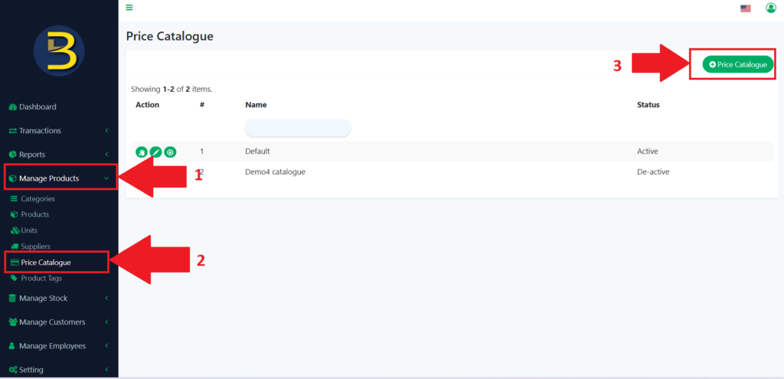Open the language flag selector
Screen dimensions: 784x379
(745, 8)
